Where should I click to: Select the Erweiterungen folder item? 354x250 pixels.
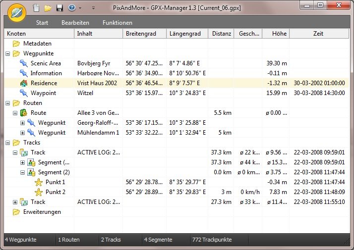(x=42, y=212)
